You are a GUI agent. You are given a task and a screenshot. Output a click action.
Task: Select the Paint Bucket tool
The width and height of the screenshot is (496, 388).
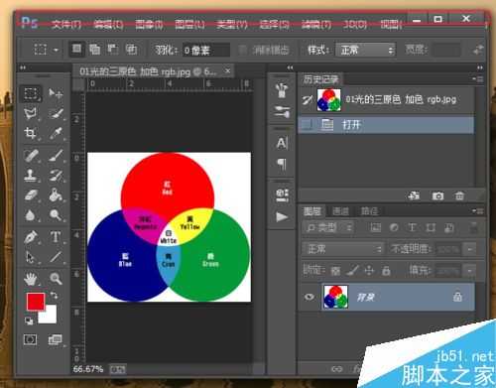[56, 195]
